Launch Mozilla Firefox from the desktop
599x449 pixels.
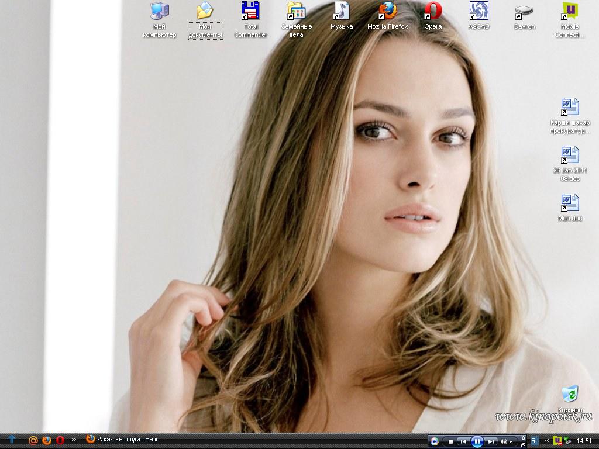(387, 11)
